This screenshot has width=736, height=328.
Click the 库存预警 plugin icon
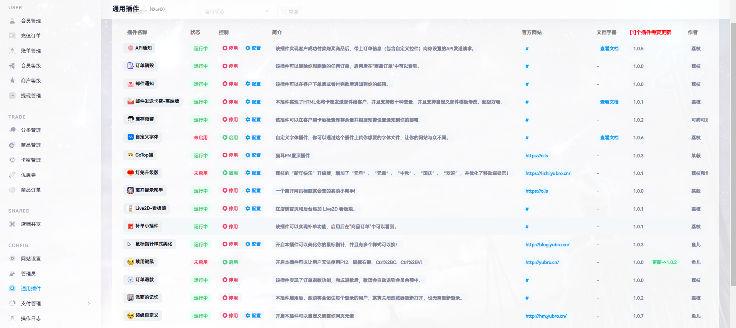tap(131, 119)
